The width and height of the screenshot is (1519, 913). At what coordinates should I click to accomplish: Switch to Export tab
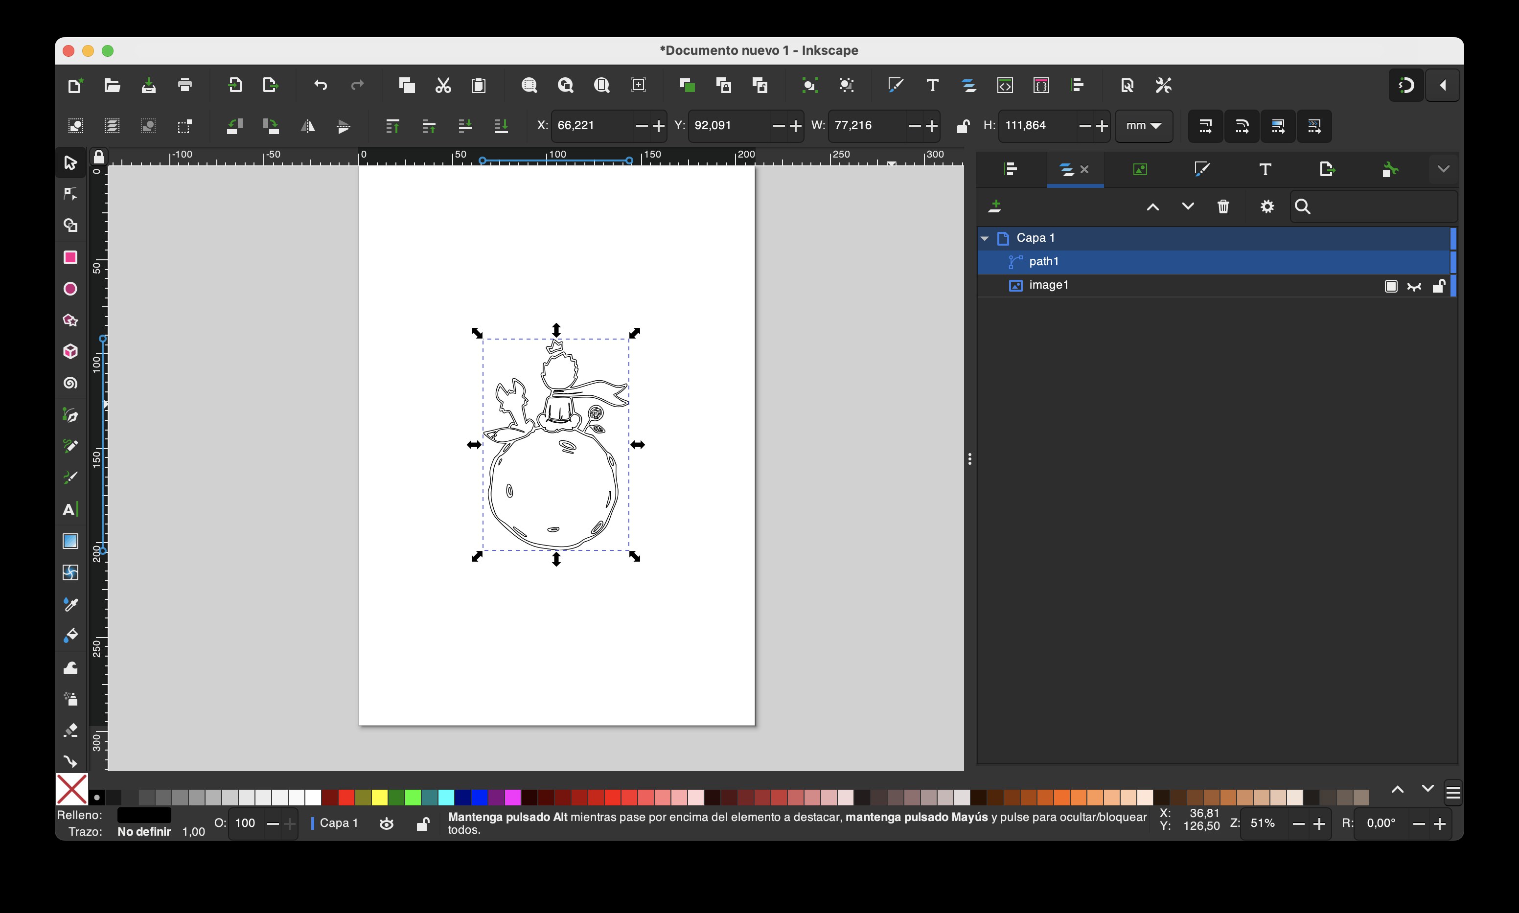tap(1328, 169)
